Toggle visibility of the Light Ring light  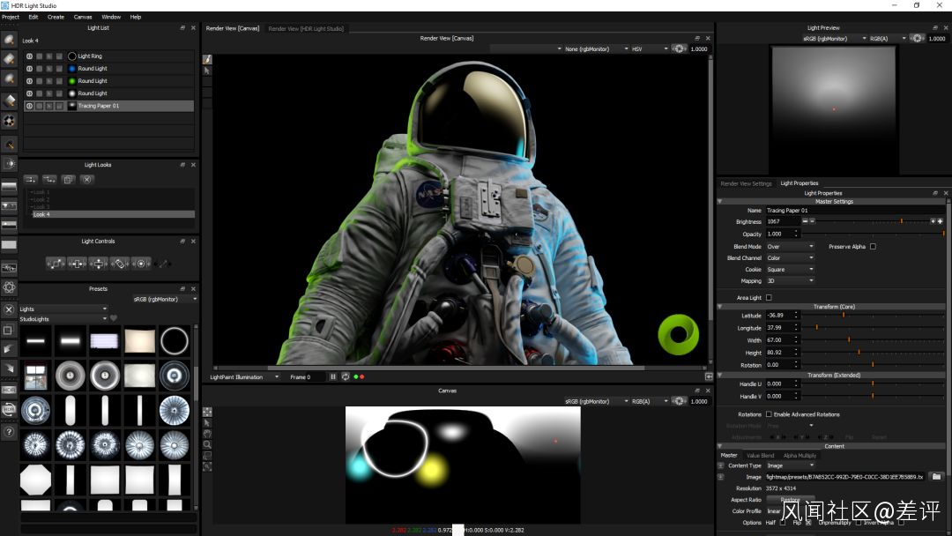point(29,56)
